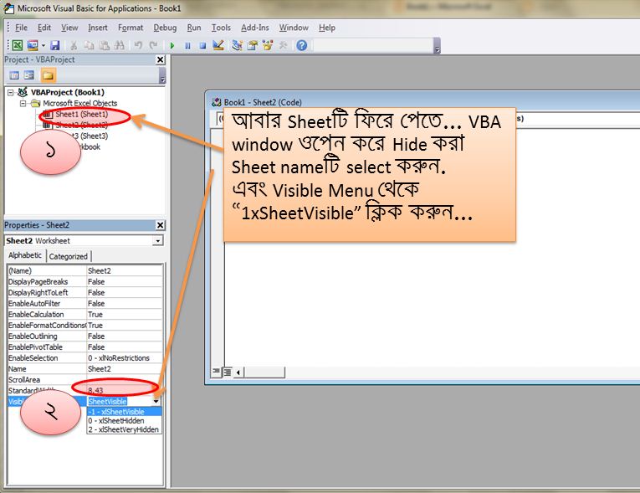The image size is (640, 493).
Task: Toggle Design Mode icon
Action: point(218,45)
